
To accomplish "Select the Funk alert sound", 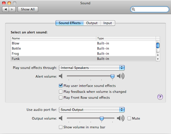I will (83, 59).
